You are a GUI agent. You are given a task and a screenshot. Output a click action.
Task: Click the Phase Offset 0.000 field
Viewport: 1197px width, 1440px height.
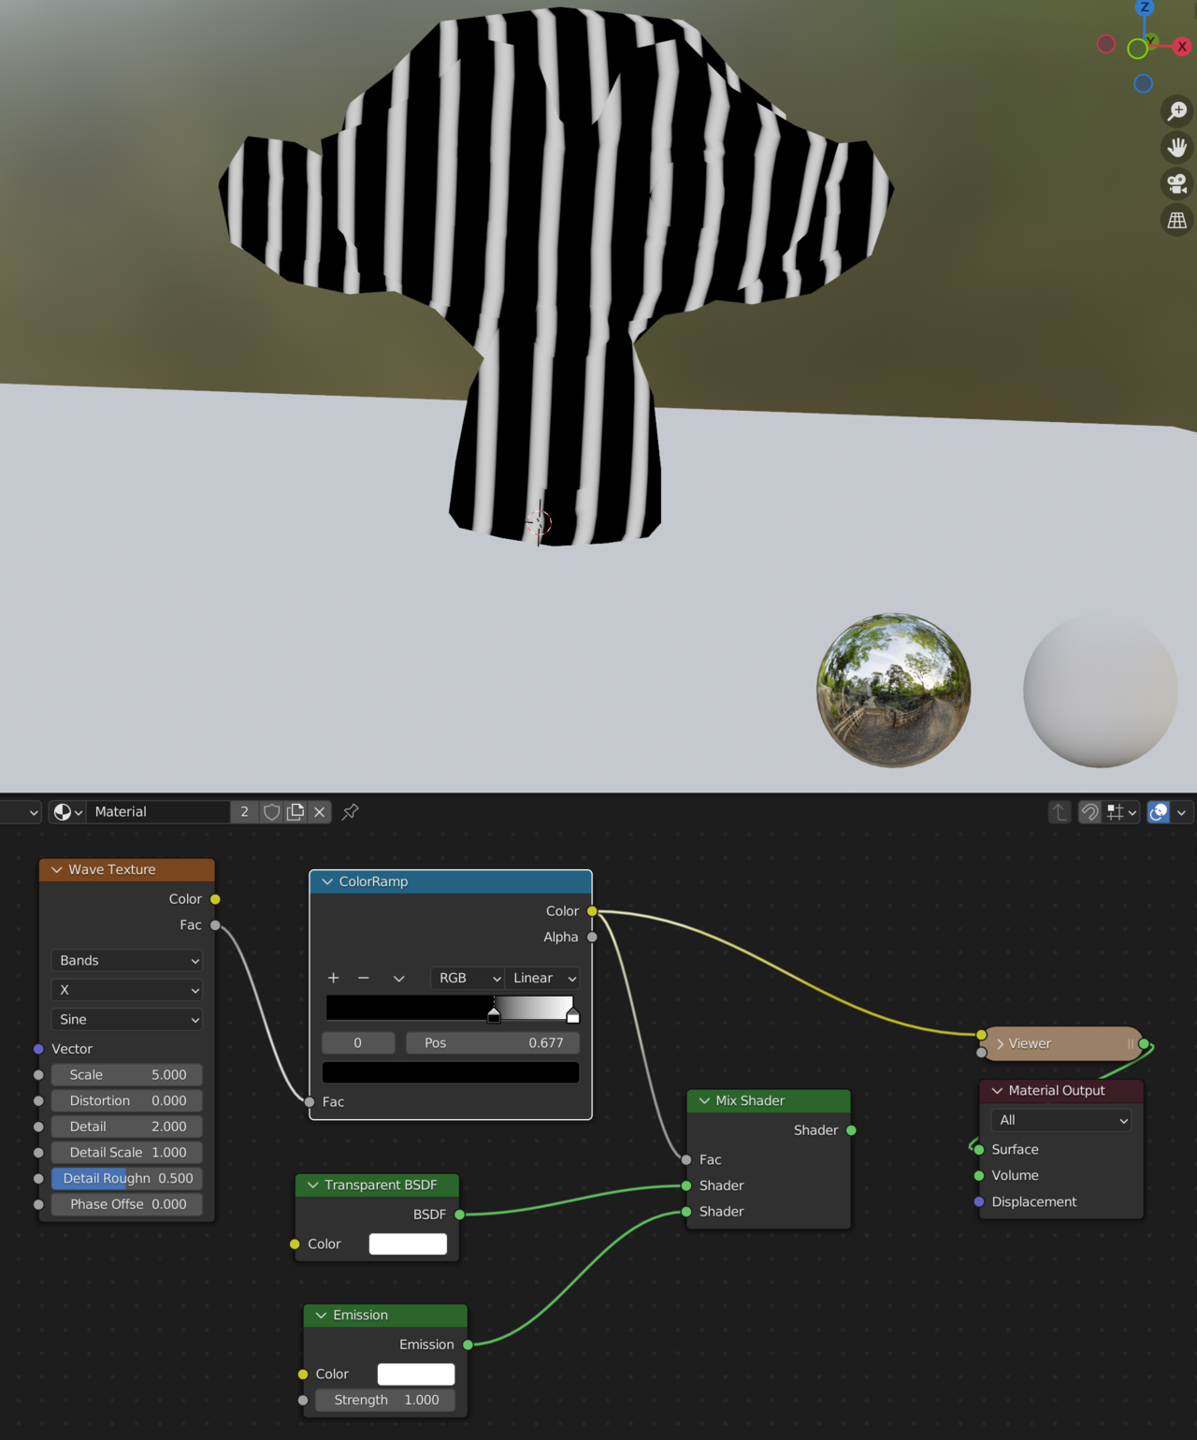point(127,1204)
